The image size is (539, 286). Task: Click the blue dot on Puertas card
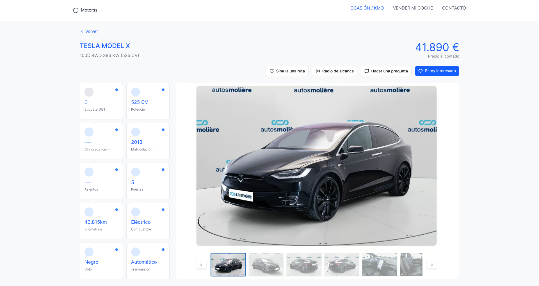tap(163, 170)
